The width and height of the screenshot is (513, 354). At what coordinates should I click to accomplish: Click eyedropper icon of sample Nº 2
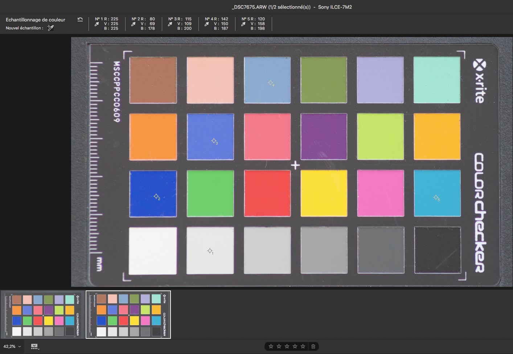click(x=134, y=24)
